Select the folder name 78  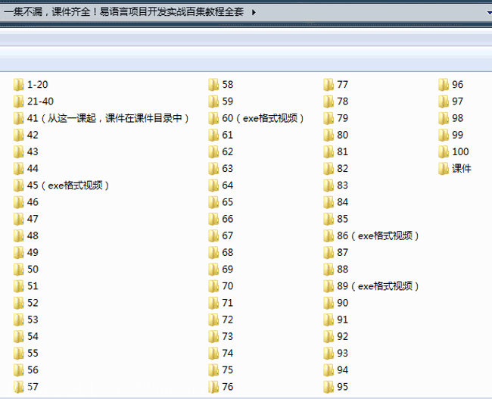pos(343,101)
